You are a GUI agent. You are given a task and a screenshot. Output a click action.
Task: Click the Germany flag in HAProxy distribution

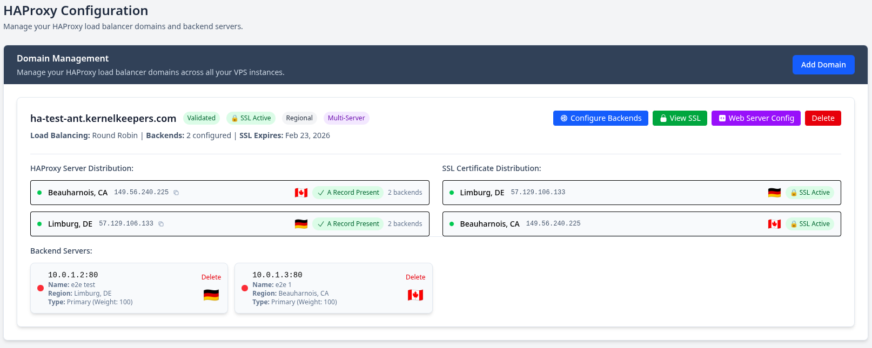301,224
